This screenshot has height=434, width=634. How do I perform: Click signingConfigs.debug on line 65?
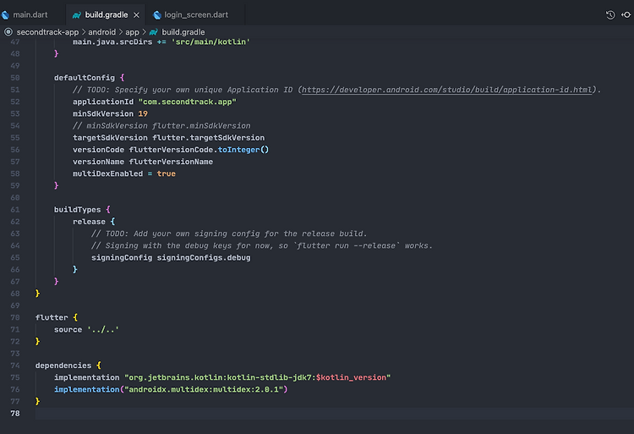click(204, 258)
